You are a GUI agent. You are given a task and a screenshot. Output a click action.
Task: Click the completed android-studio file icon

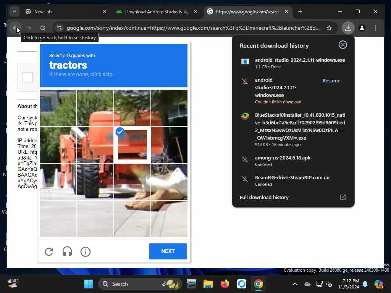click(x=245, y=61)
